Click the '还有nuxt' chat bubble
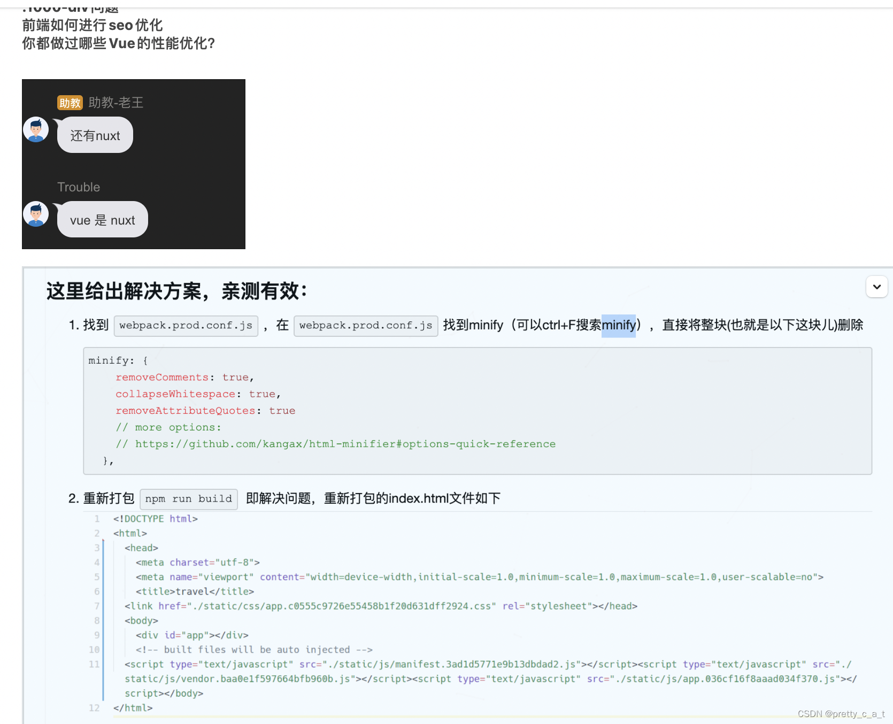The height and width of the screenshot is (724, 893). point(95,135)
